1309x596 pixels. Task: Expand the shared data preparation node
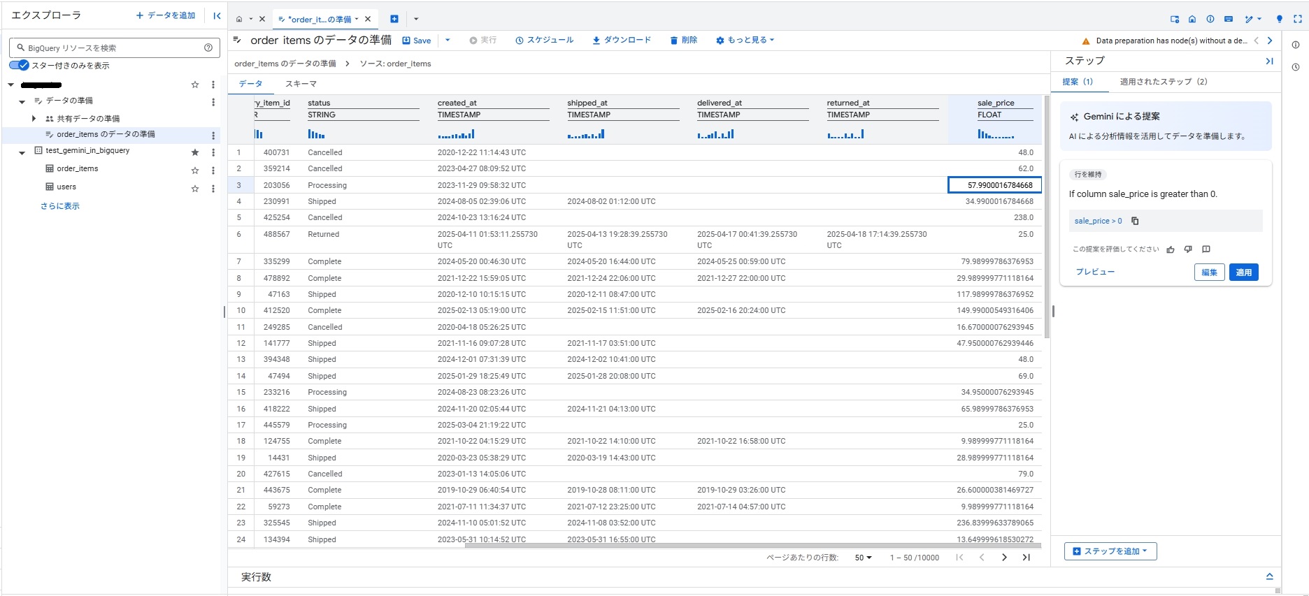coord(34,119)
